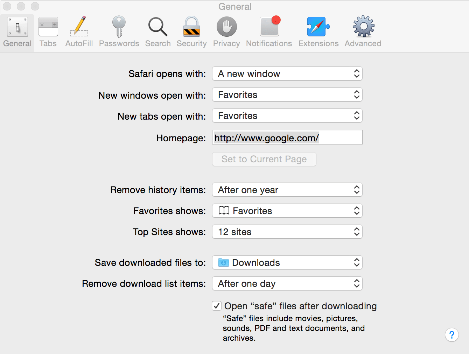Open the Remove download list items selector
Image resolution: width=469 pixels, height=354 pixels.
287,283
